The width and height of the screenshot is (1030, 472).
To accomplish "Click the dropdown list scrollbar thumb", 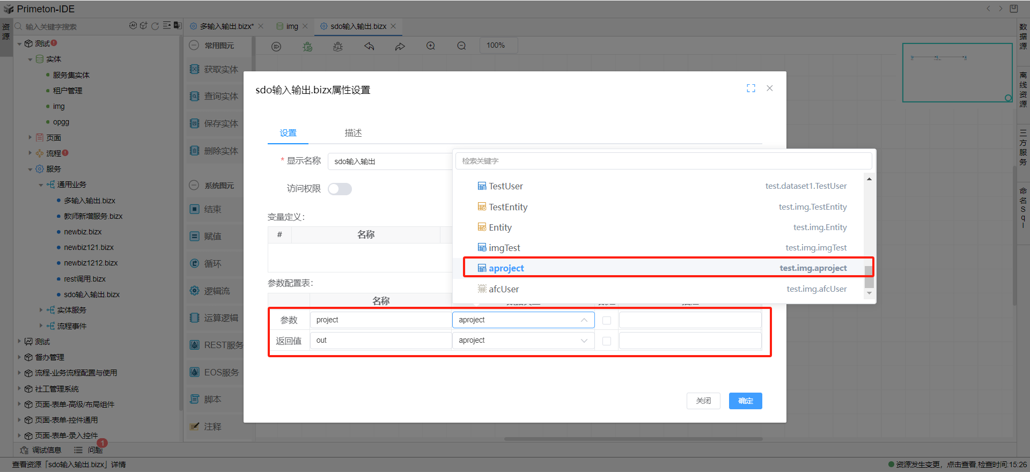I will 869,276.
